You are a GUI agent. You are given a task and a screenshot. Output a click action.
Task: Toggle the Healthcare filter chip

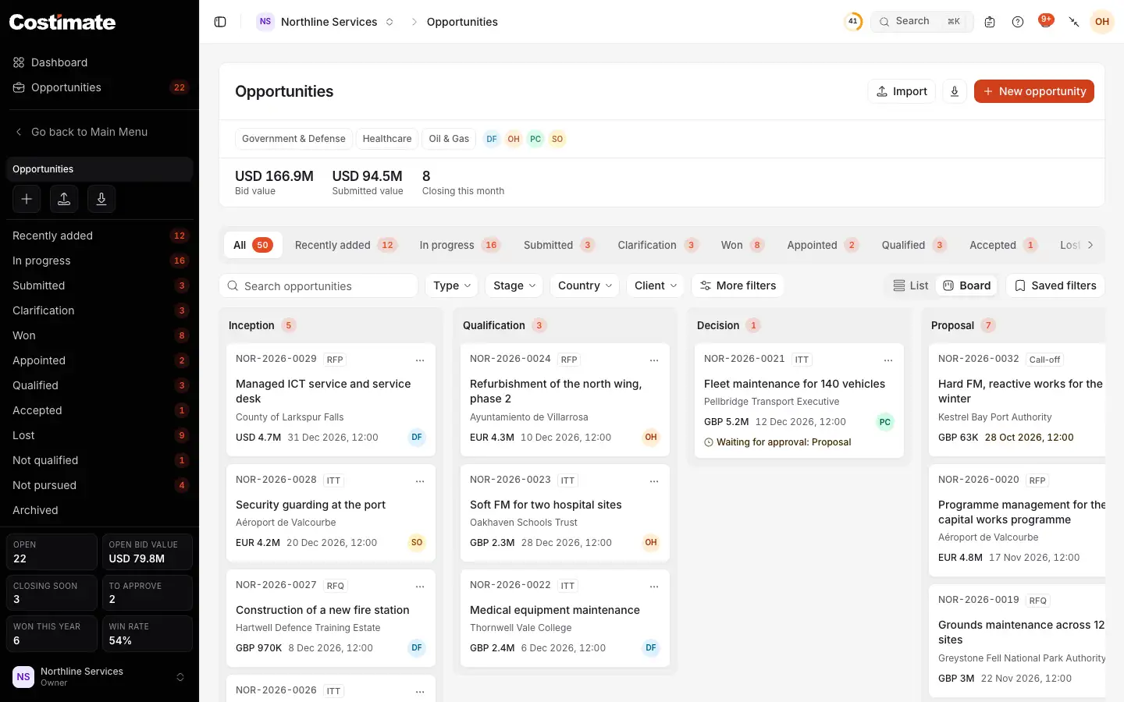click(387, 139)
